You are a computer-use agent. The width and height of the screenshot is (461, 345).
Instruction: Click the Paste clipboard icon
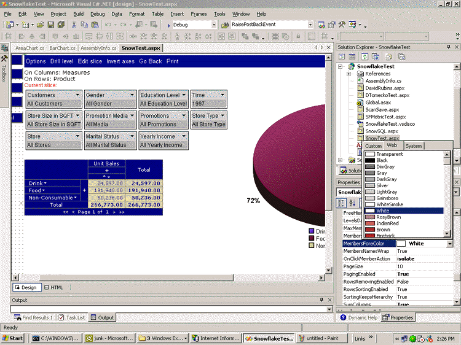pos(95,25)
